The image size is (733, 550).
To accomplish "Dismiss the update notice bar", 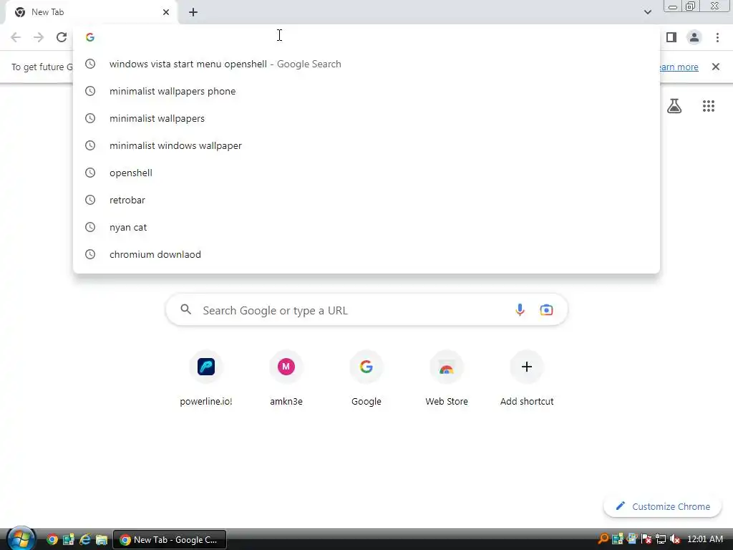I will 716,67.
